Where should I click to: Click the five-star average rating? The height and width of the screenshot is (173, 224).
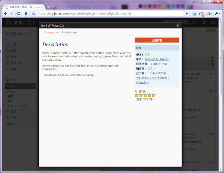tap(145, 95)
